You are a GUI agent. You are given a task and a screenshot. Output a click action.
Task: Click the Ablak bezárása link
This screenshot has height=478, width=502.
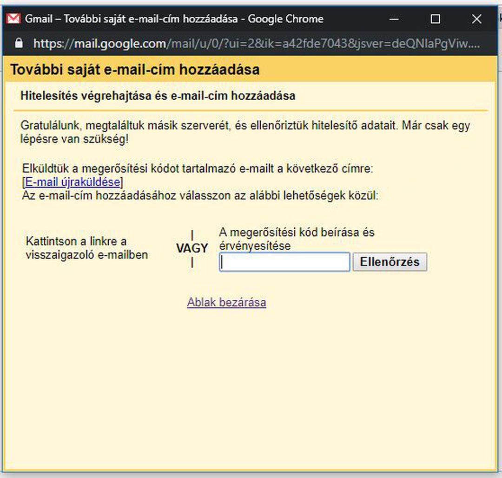(226, 302)
